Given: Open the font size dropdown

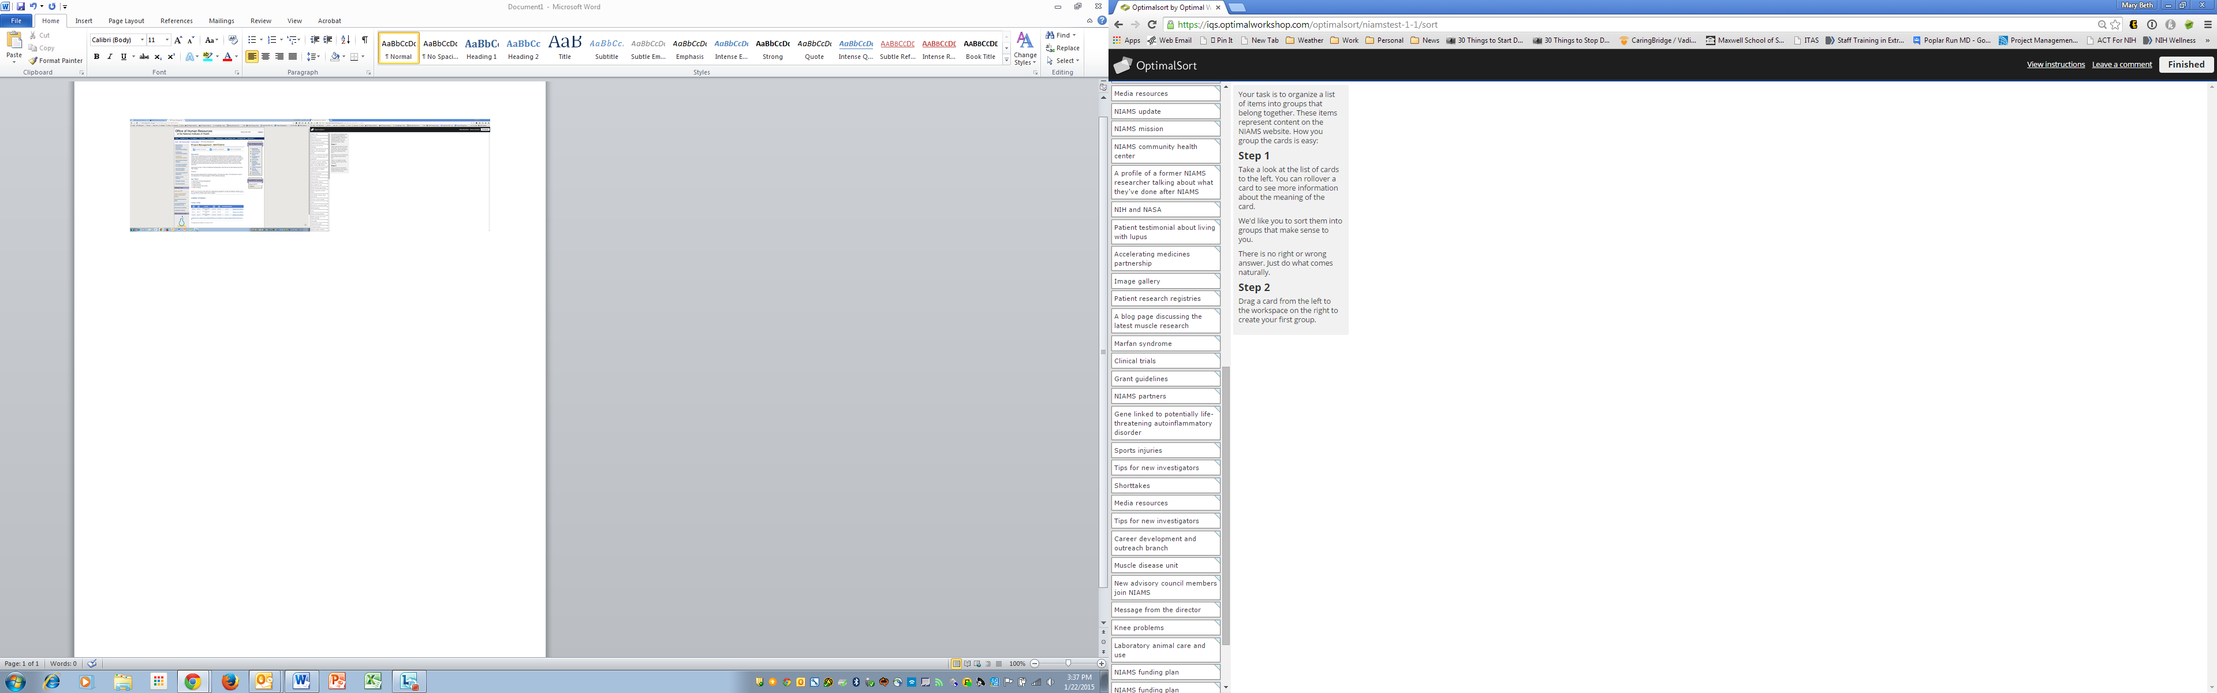Looking at the screenshot, I should pos(166,40).
